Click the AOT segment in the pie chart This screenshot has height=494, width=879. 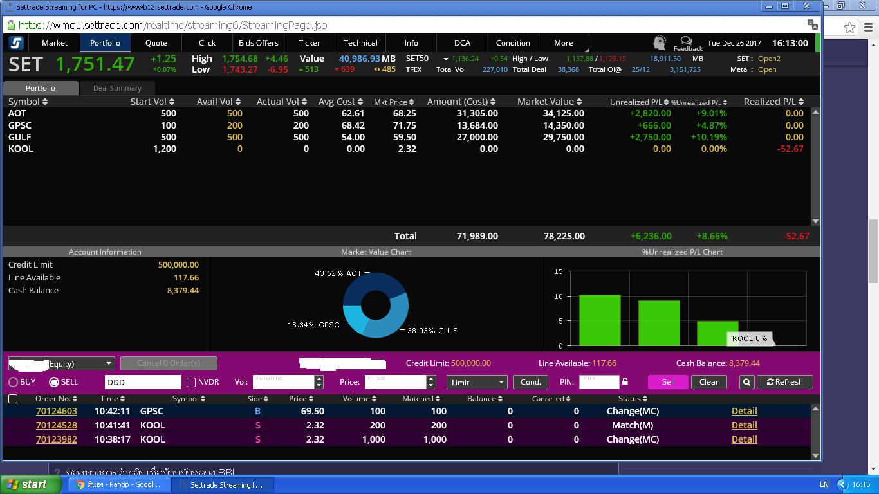pos(370,283)
